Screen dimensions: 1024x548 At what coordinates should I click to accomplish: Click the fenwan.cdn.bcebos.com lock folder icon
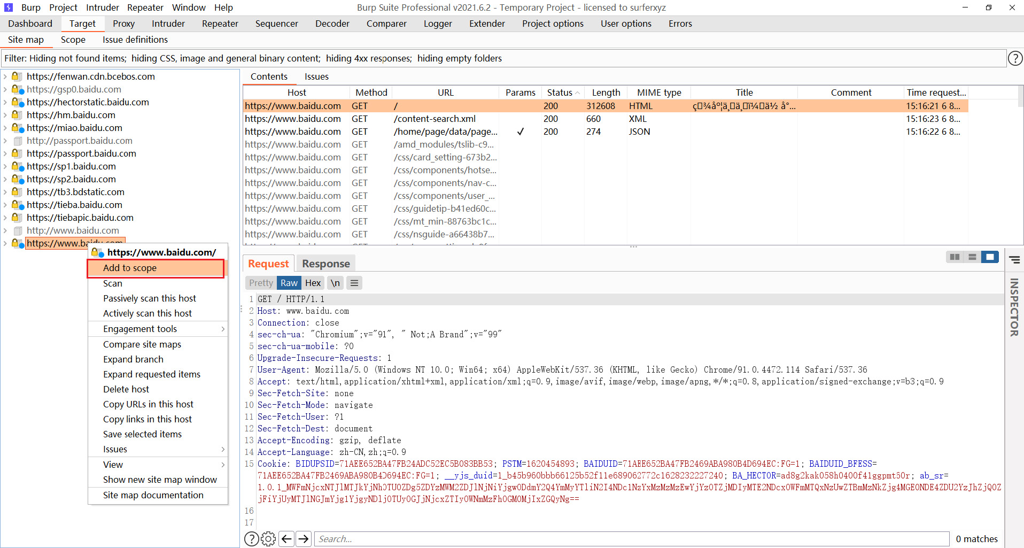tap(17, 76)
